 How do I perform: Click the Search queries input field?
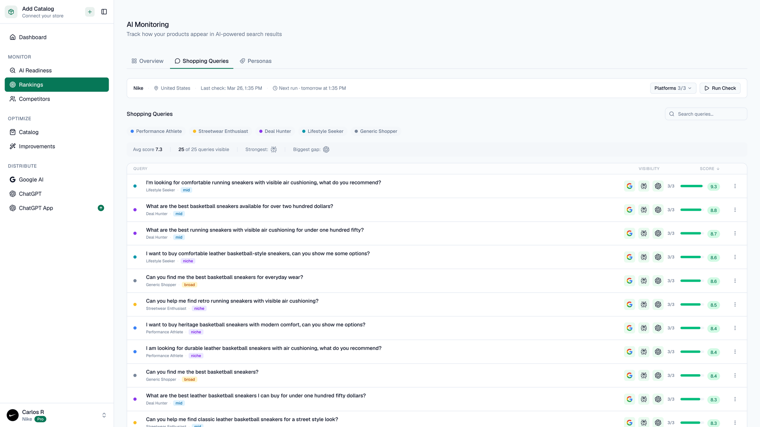pos(706,114)
